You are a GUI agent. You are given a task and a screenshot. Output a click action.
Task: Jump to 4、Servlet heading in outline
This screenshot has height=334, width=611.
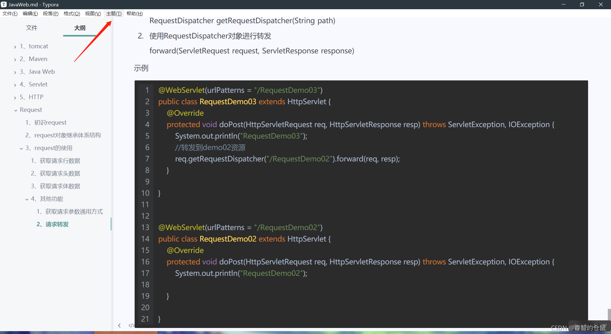tap(33, 85)
